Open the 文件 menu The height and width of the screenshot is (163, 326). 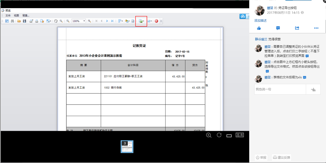point(8,15)
